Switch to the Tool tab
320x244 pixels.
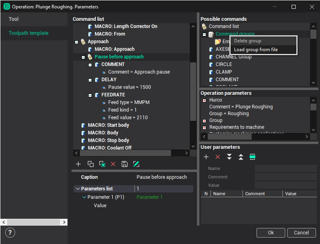tap(14, 19)
